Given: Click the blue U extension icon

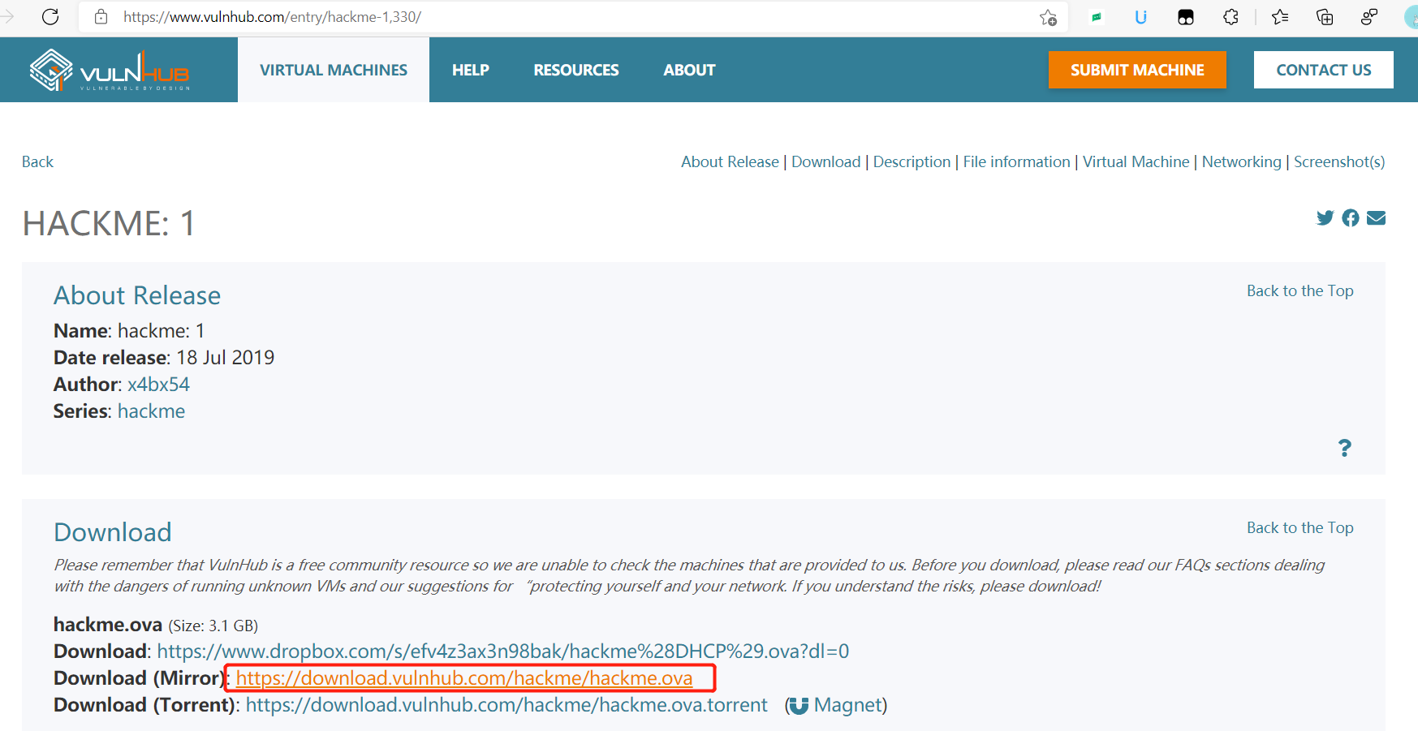Looking at the screenshot, I should (x=1140, y=17).
